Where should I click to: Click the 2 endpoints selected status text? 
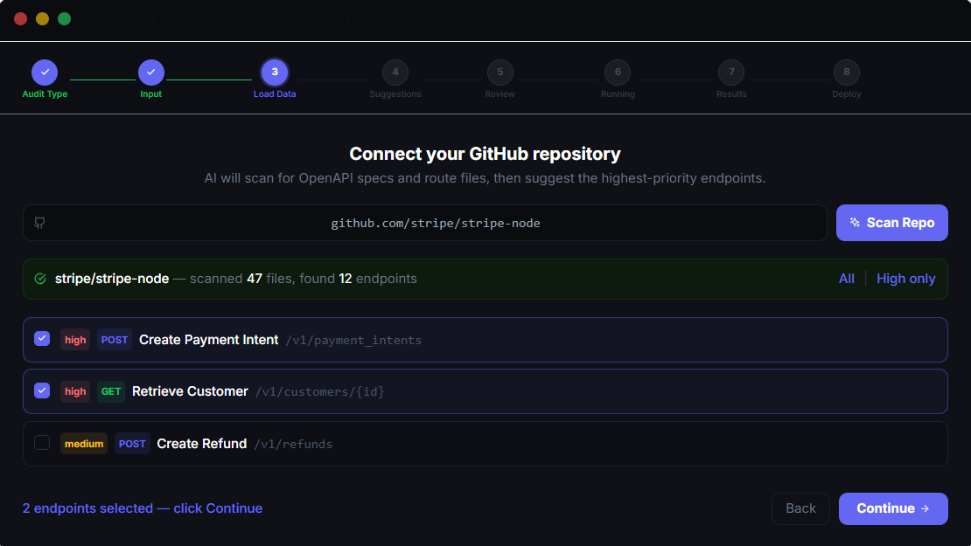click(x=143, y=508)
